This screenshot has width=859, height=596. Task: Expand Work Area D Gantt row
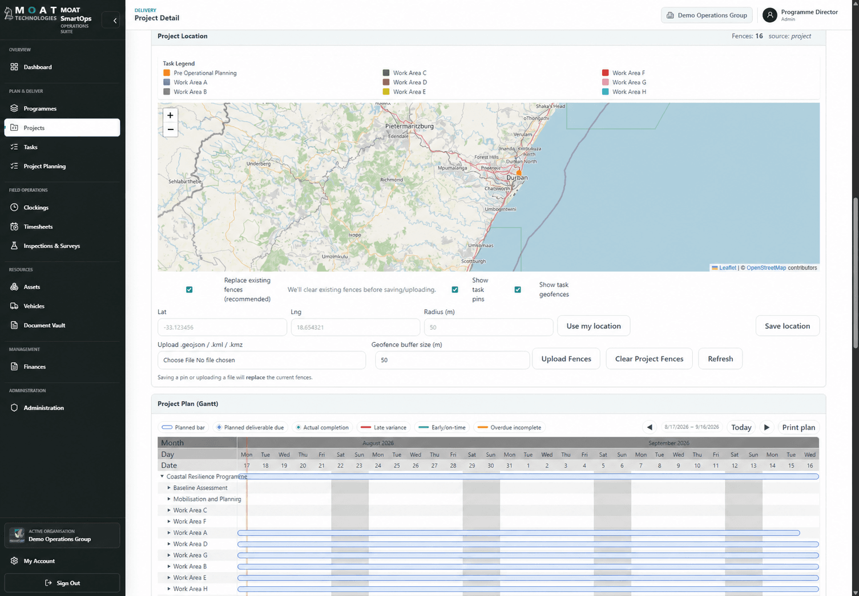pos(169,544)
